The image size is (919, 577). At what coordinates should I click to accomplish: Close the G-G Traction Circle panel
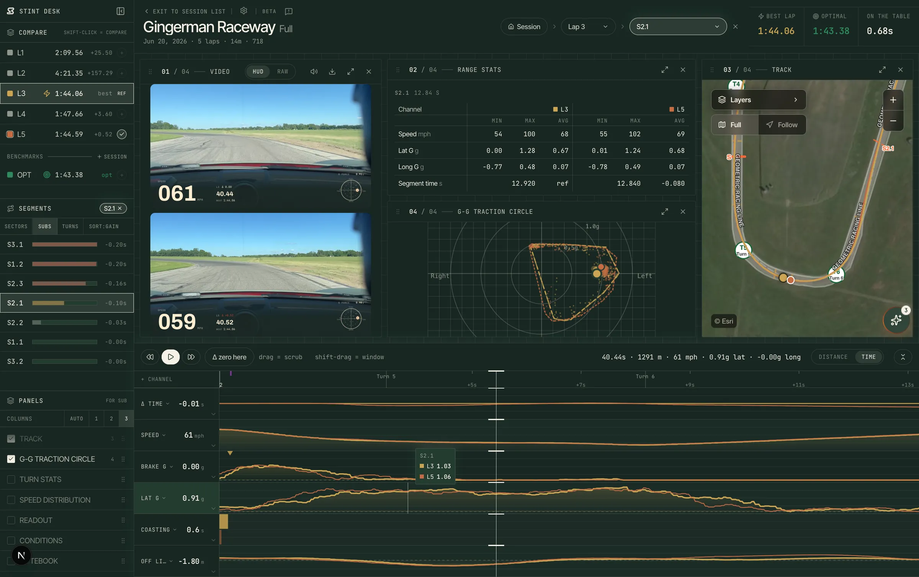(683, 211)
